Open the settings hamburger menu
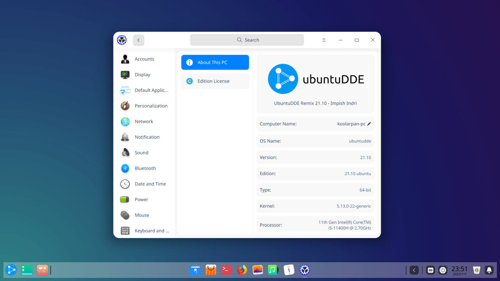The image size is (500, 281). point(324,40)
